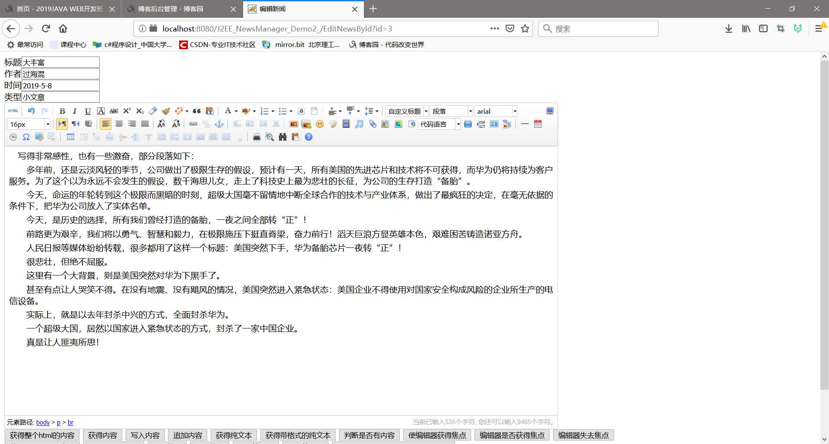829x444 pixels.
Task: Open the 课程中心 bookmark
Action: click(x=68, y=44)
